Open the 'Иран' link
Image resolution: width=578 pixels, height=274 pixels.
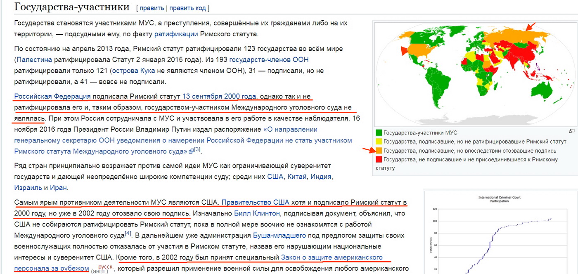coord(58,187)
